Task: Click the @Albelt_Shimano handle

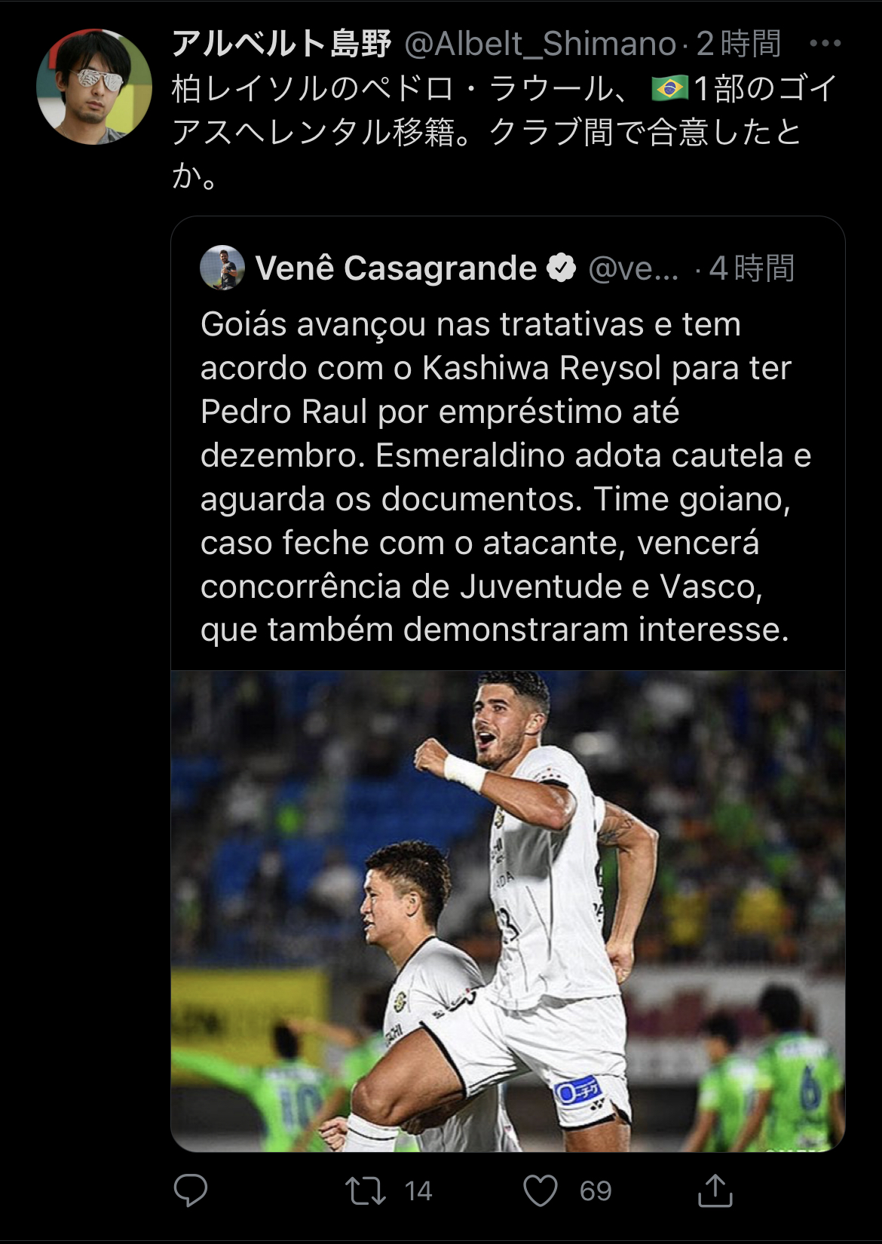Action: tap(540, 44)
